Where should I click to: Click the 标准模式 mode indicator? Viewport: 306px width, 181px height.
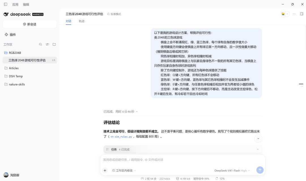coord(114,14)
